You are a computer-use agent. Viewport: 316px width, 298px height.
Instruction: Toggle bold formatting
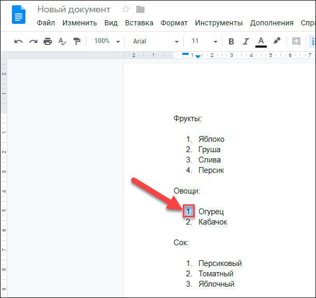tap(231, 41)
